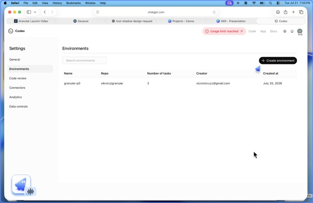
Task: Open the History menu
Action: pos(57,3)
